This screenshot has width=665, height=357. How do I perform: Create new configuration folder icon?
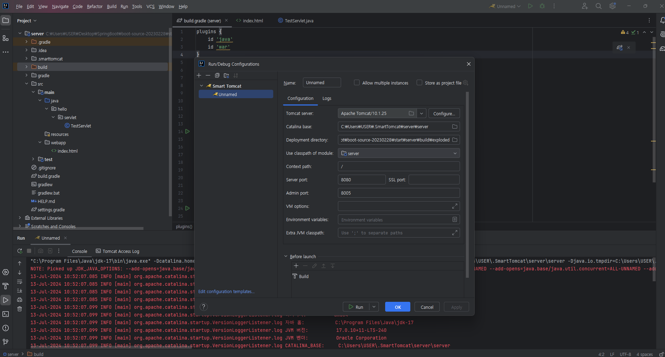click(226, 75)
